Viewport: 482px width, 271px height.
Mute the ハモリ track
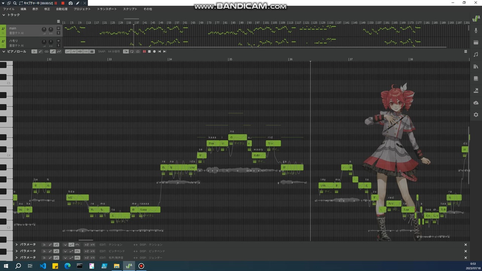pos(58,41)
